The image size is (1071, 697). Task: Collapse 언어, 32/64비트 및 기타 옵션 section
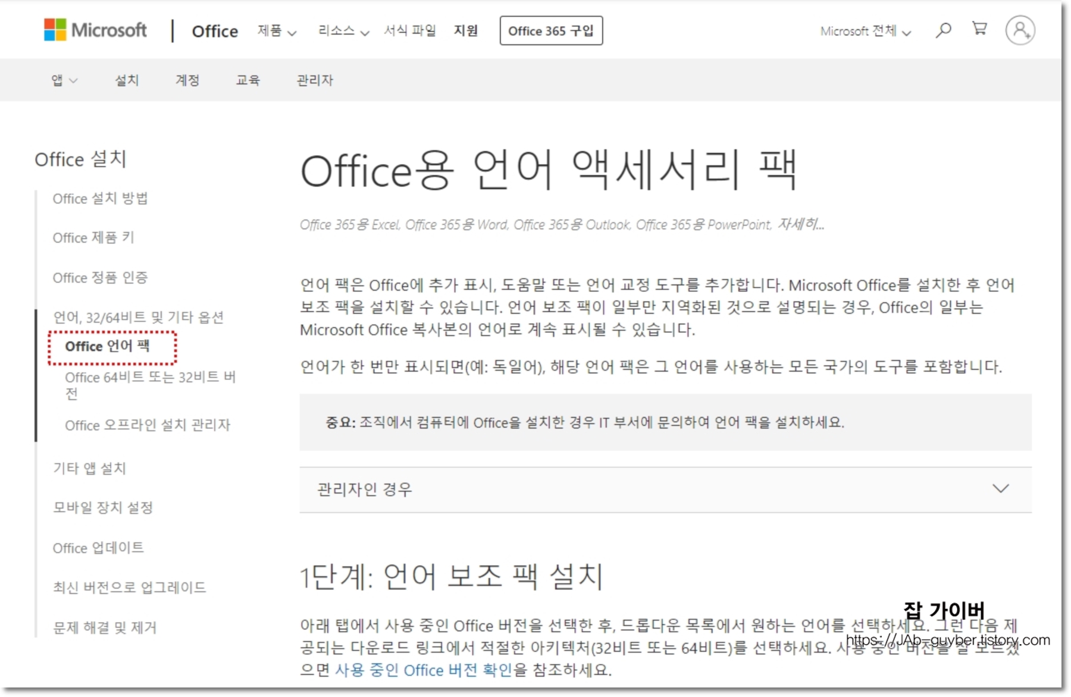pyautogui.click(x=139, y=318)
